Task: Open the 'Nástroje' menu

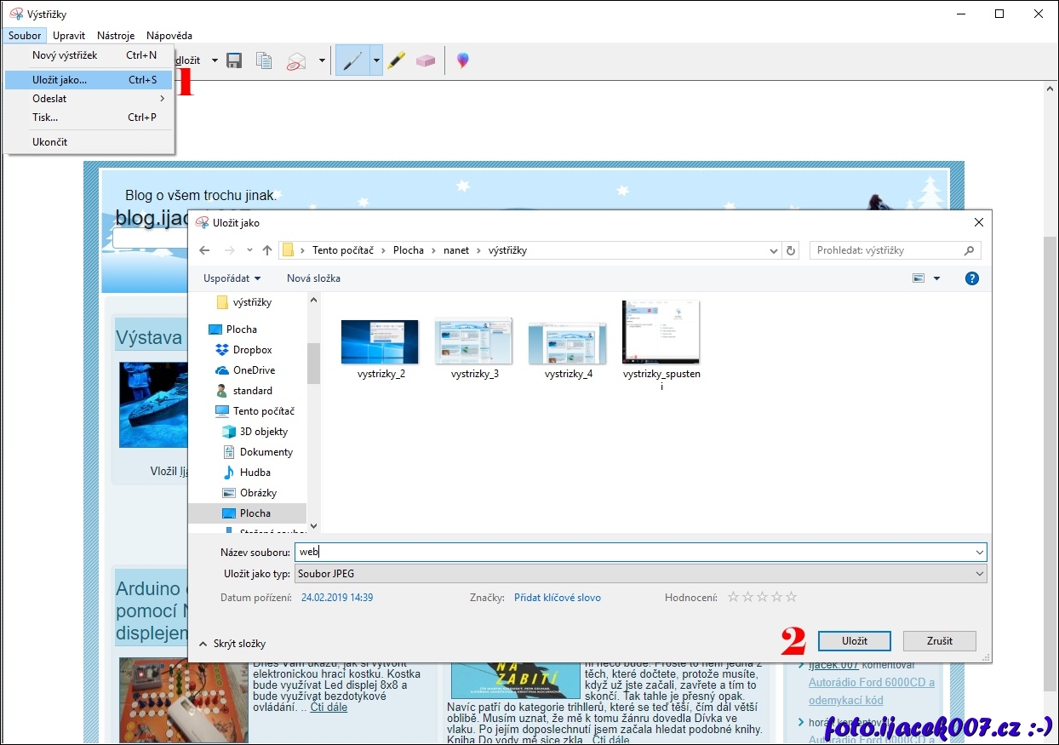Action: (116, 36)
